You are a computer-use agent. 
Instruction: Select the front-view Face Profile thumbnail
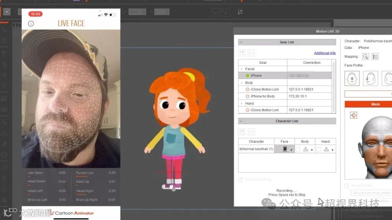pos(352,78)
